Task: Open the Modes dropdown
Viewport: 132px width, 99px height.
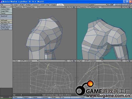Action: click(x=55, y=97)
